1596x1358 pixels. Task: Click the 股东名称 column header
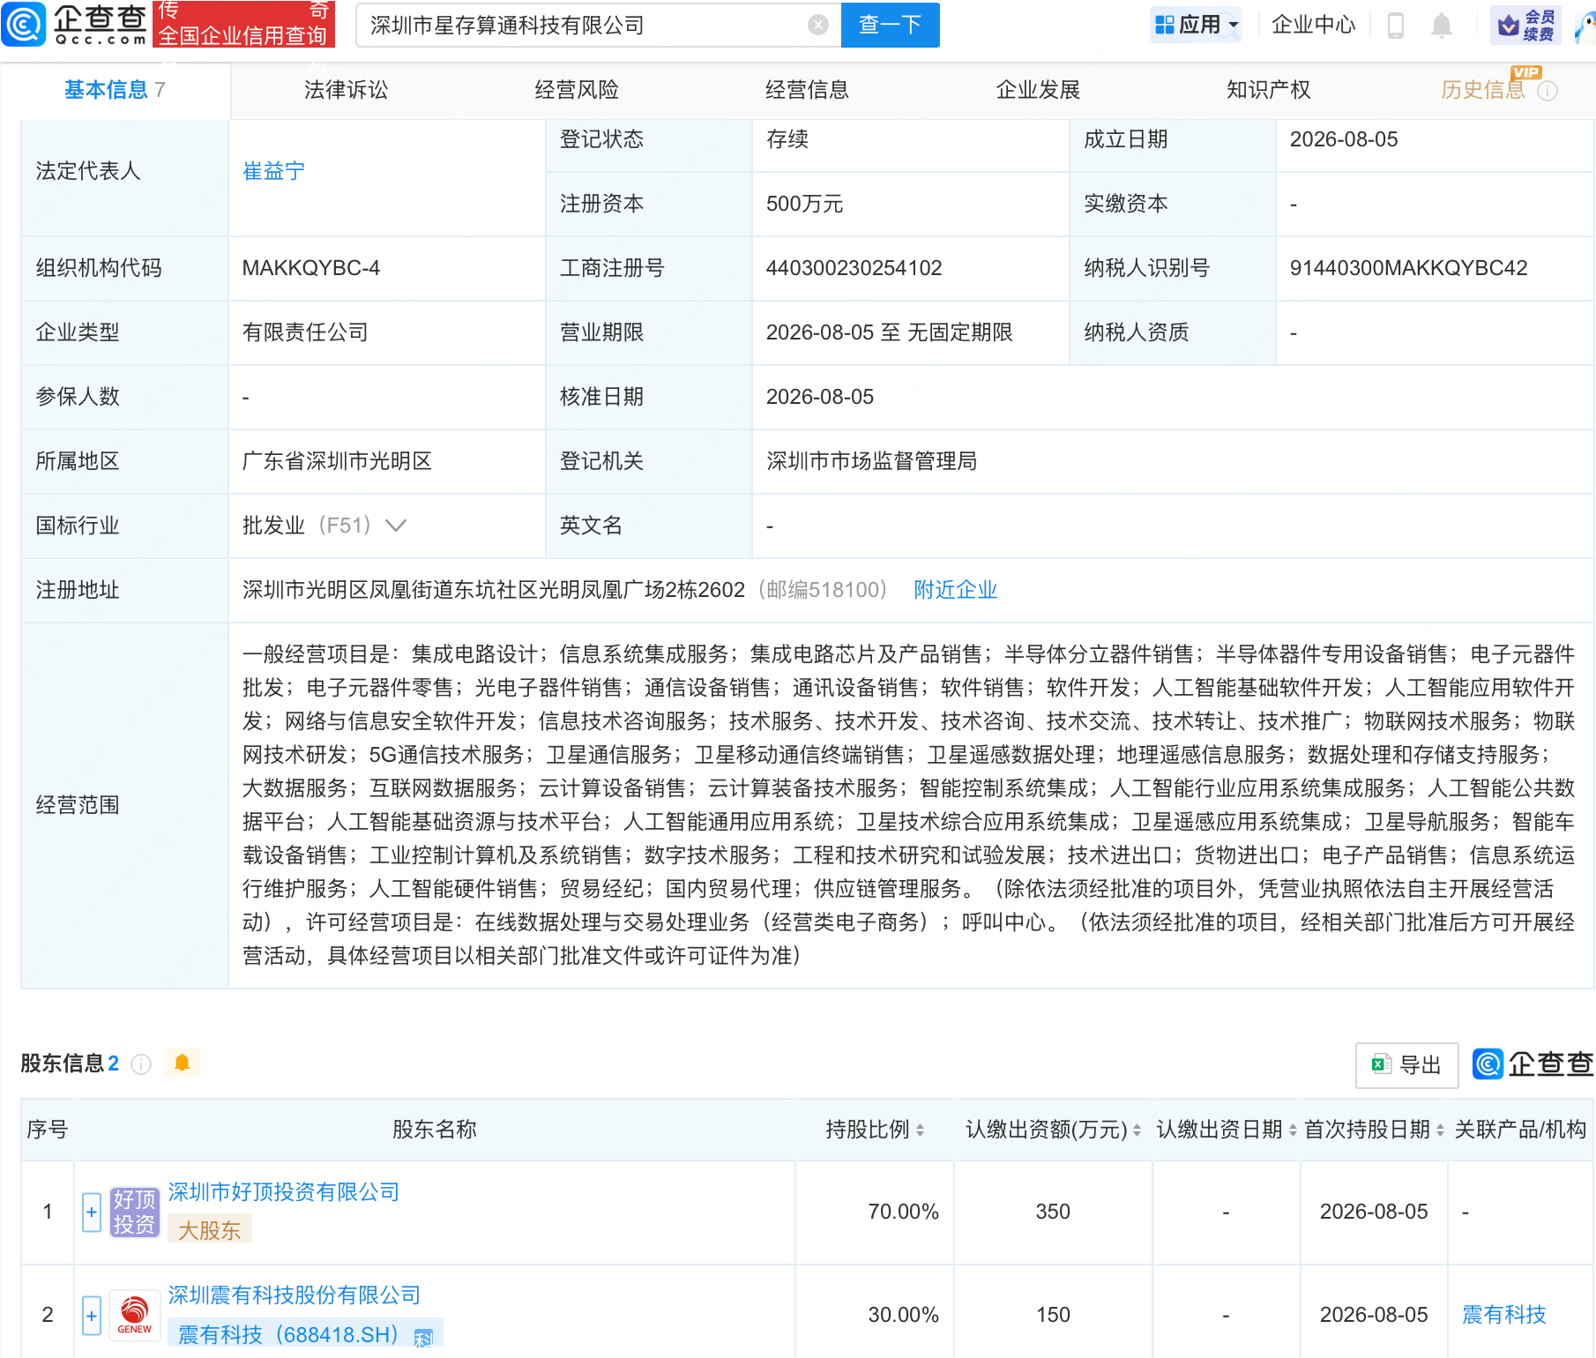434,1130
